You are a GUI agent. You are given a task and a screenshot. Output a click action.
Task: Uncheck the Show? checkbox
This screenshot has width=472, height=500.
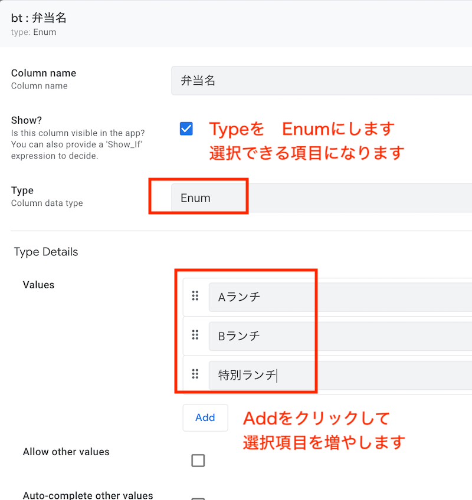(186, 129)
